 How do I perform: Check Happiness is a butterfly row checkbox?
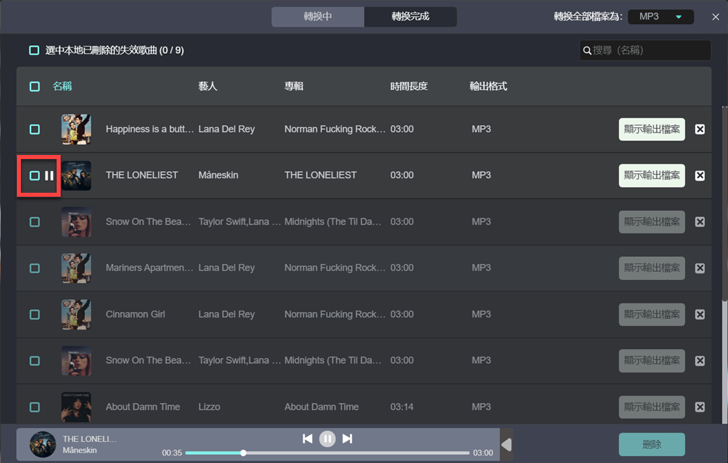click(34, 129)
